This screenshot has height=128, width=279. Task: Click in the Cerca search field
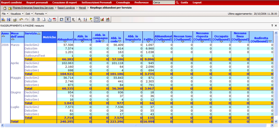[164, 3]
